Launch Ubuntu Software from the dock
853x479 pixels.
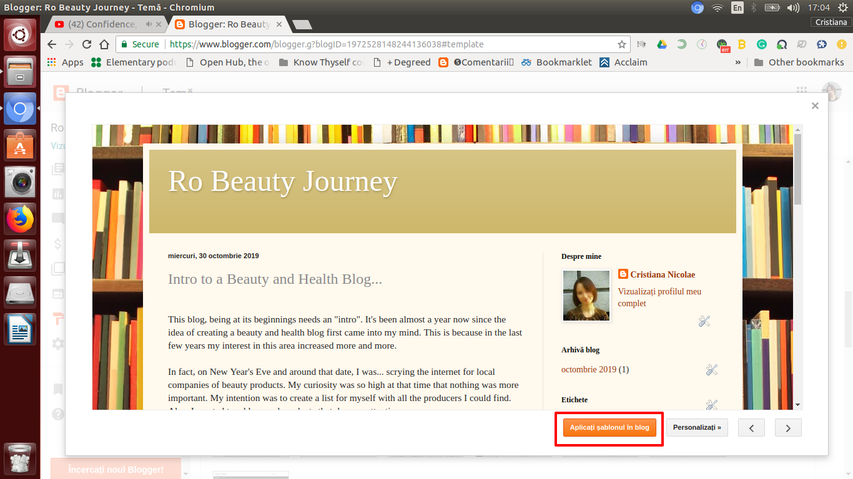click(x=20, y=145)
